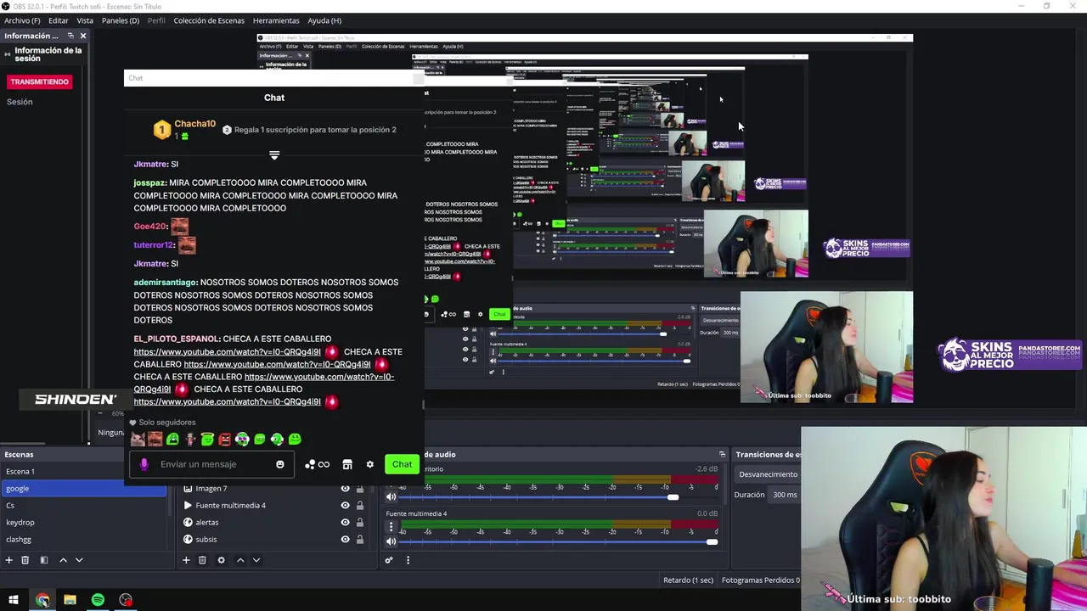Screen dimensions: 1087x611
Task: Open the Editar menu
Action: pos(59,20)
